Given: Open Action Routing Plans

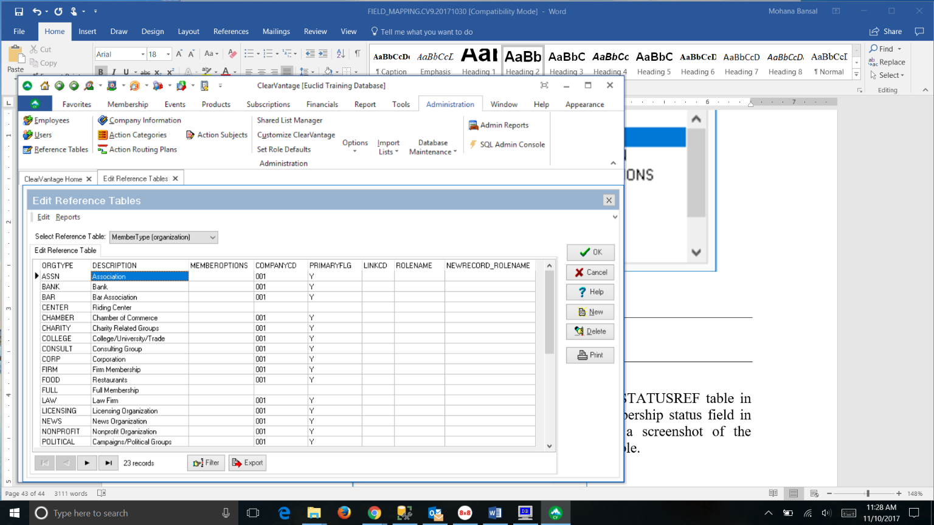Looking at the screenshot, I should pos(137,149).
